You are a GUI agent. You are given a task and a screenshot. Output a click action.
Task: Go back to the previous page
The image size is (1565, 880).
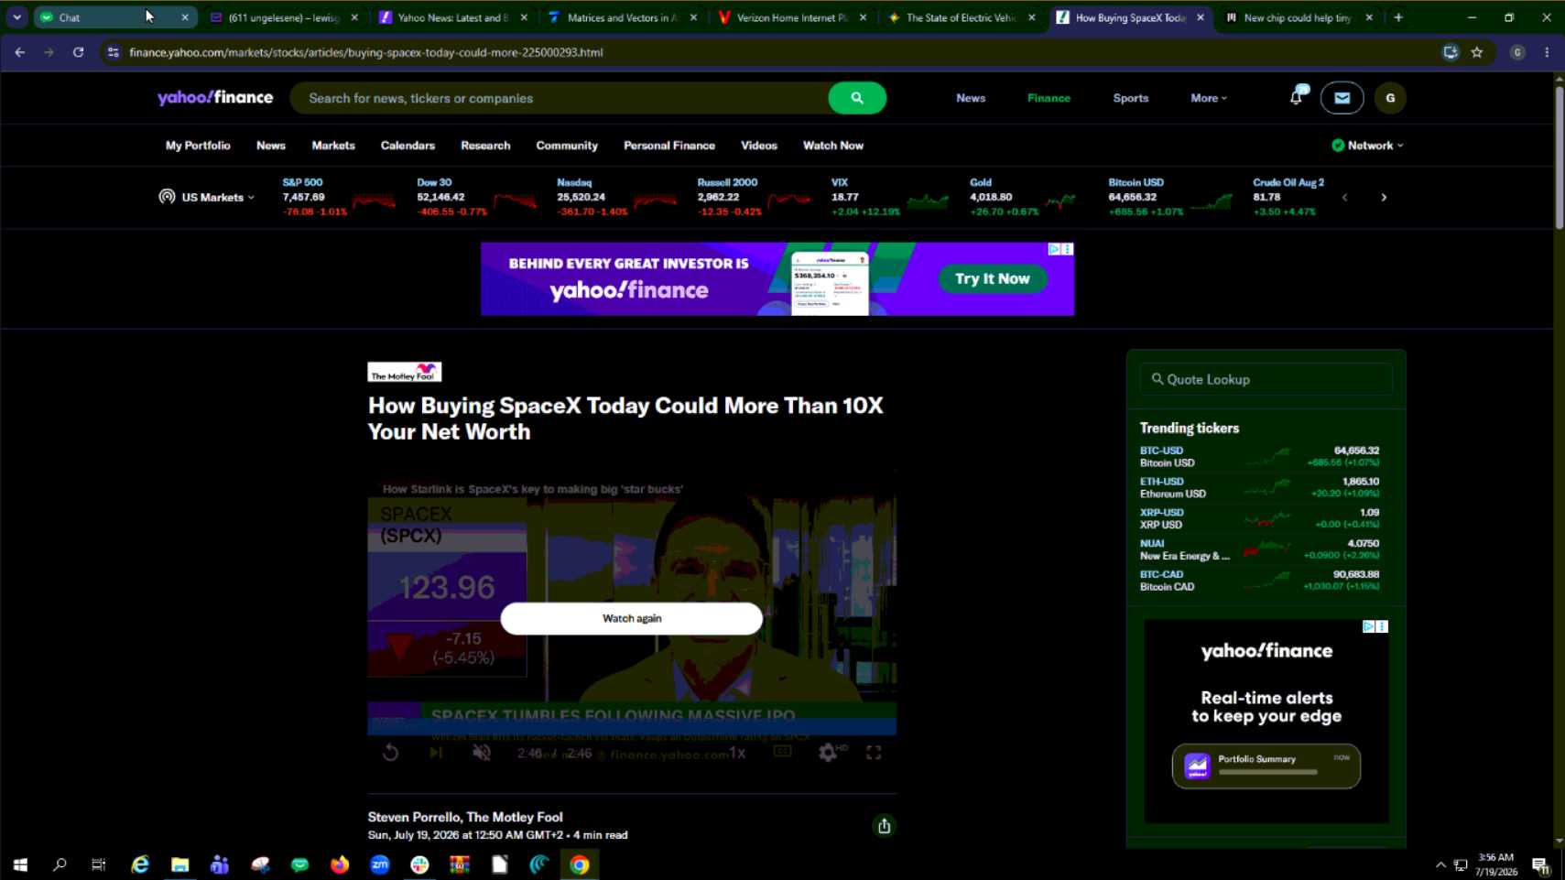[x=20, y=52]
